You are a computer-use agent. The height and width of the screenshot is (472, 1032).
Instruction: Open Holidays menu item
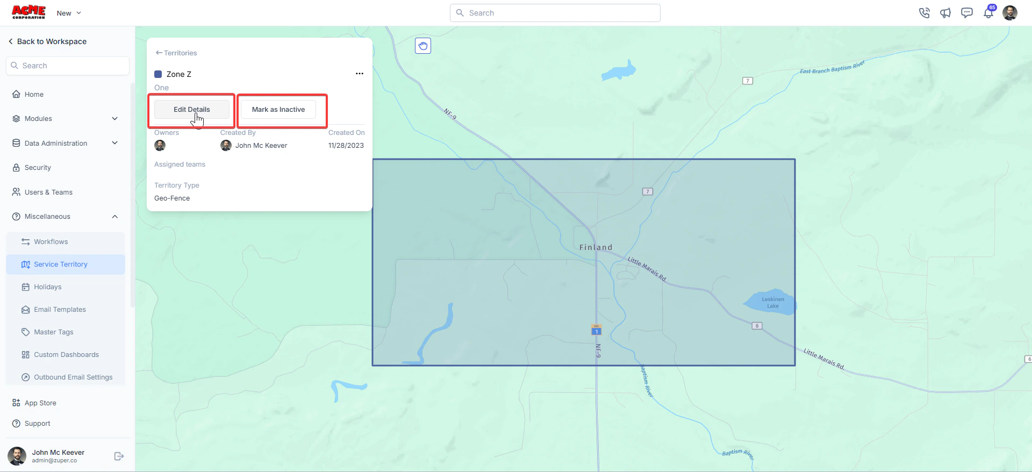tap(66, 287)
